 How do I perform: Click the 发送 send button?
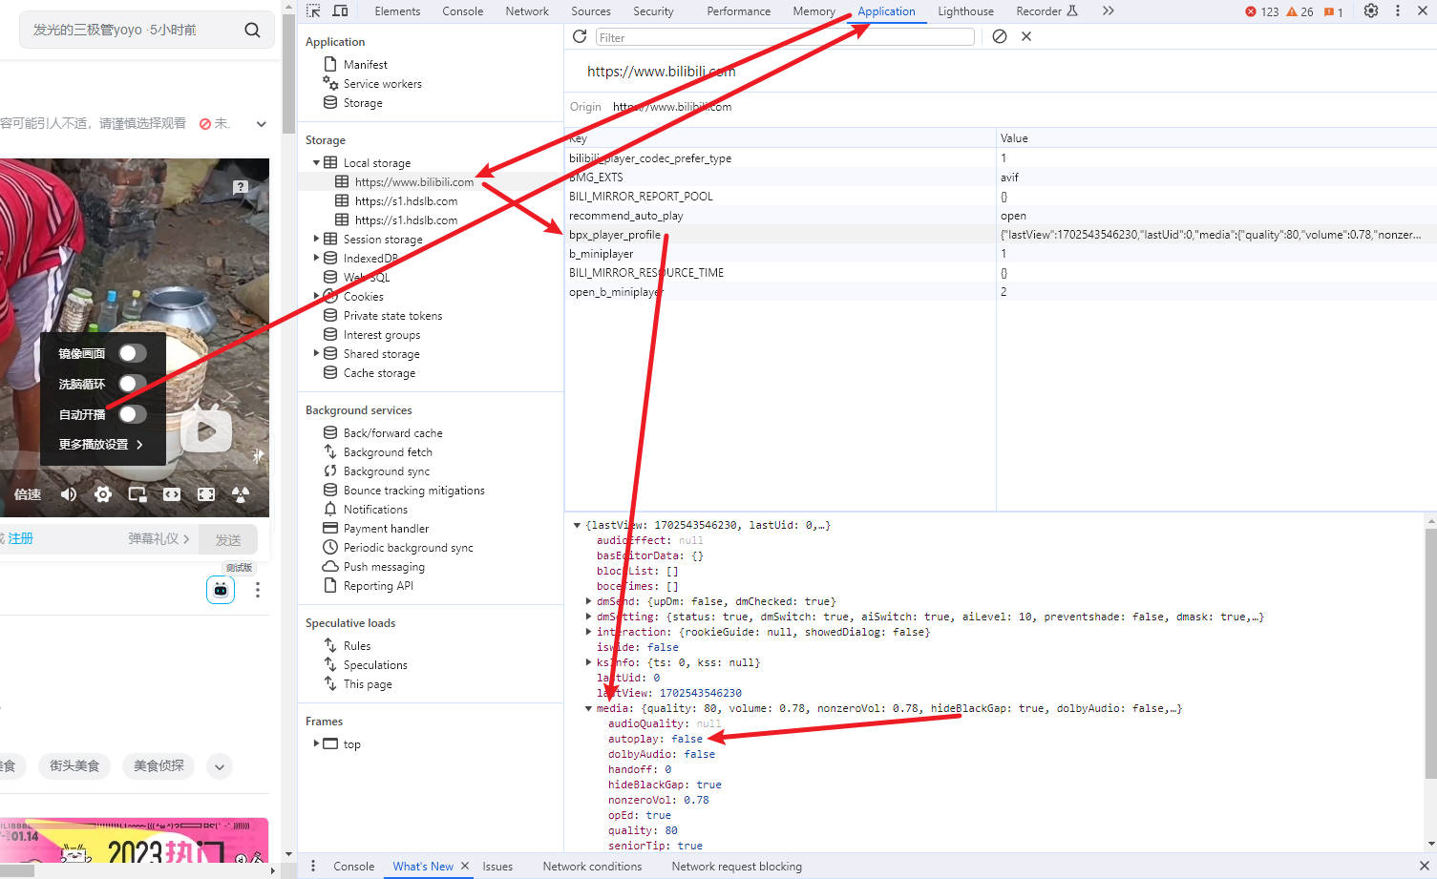[228, 540]
